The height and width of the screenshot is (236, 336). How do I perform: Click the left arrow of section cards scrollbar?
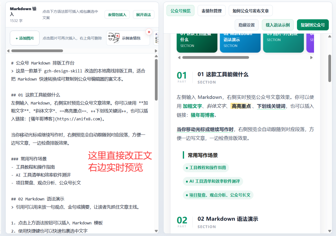pos(179,57)
